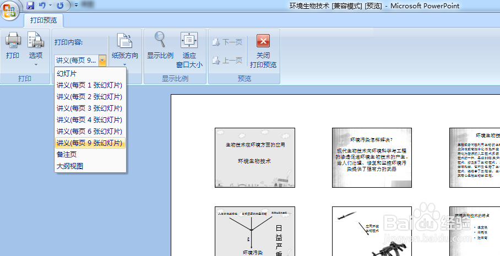Click the 环境污染怎样解决 slide thumbnail
The height and width of the screenshot is (256, 500).
(x=372, y=157)
